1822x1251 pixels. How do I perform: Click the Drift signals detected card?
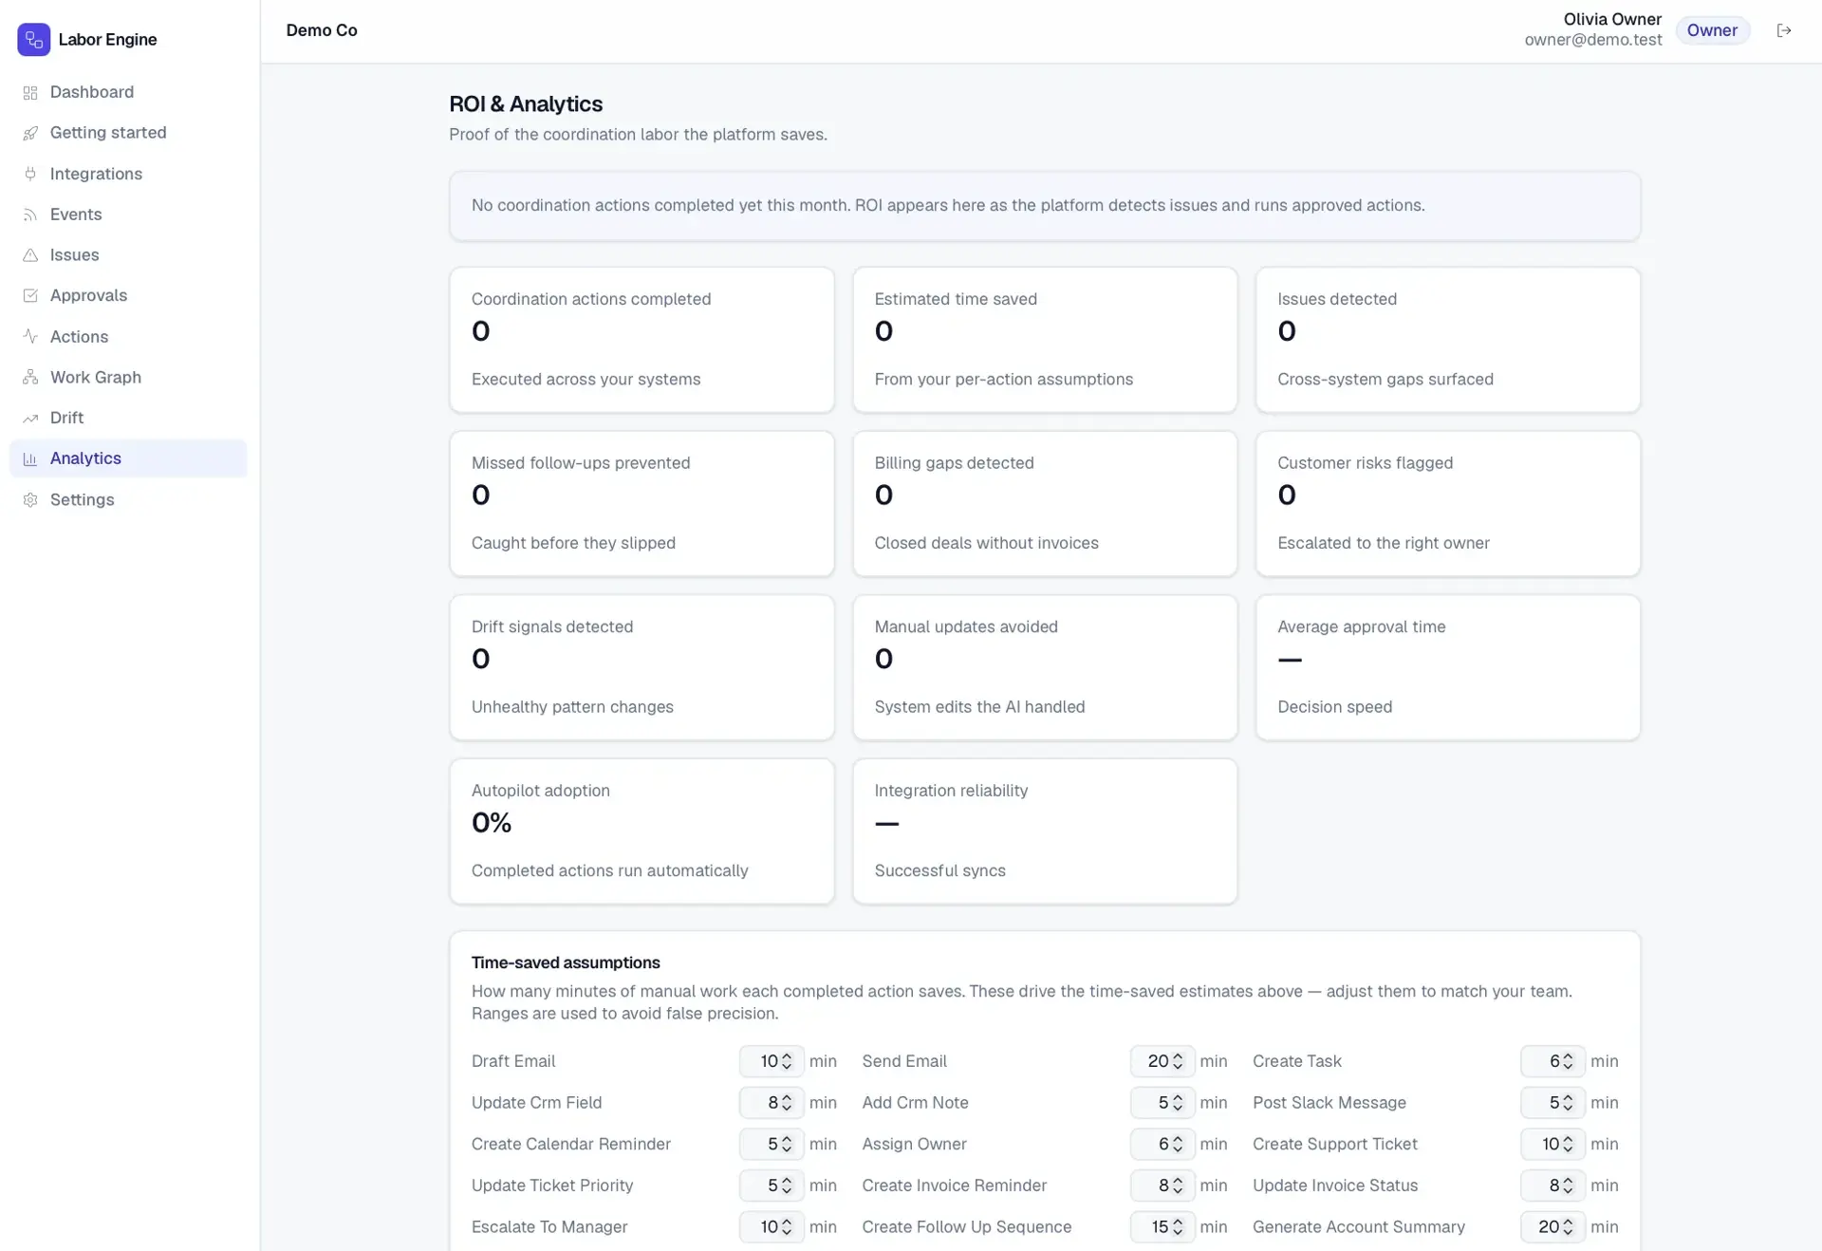click(x=641, y=667)
